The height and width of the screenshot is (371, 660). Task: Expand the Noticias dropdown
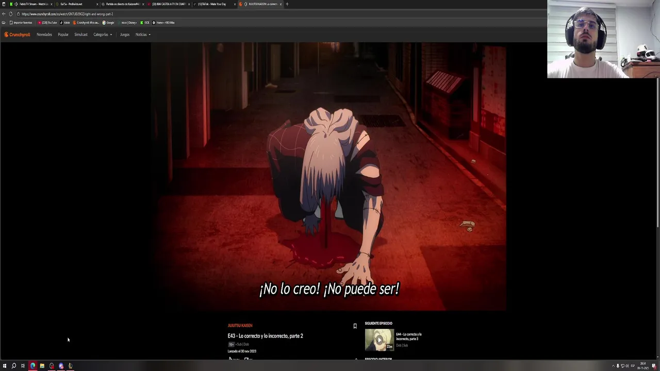143,35
